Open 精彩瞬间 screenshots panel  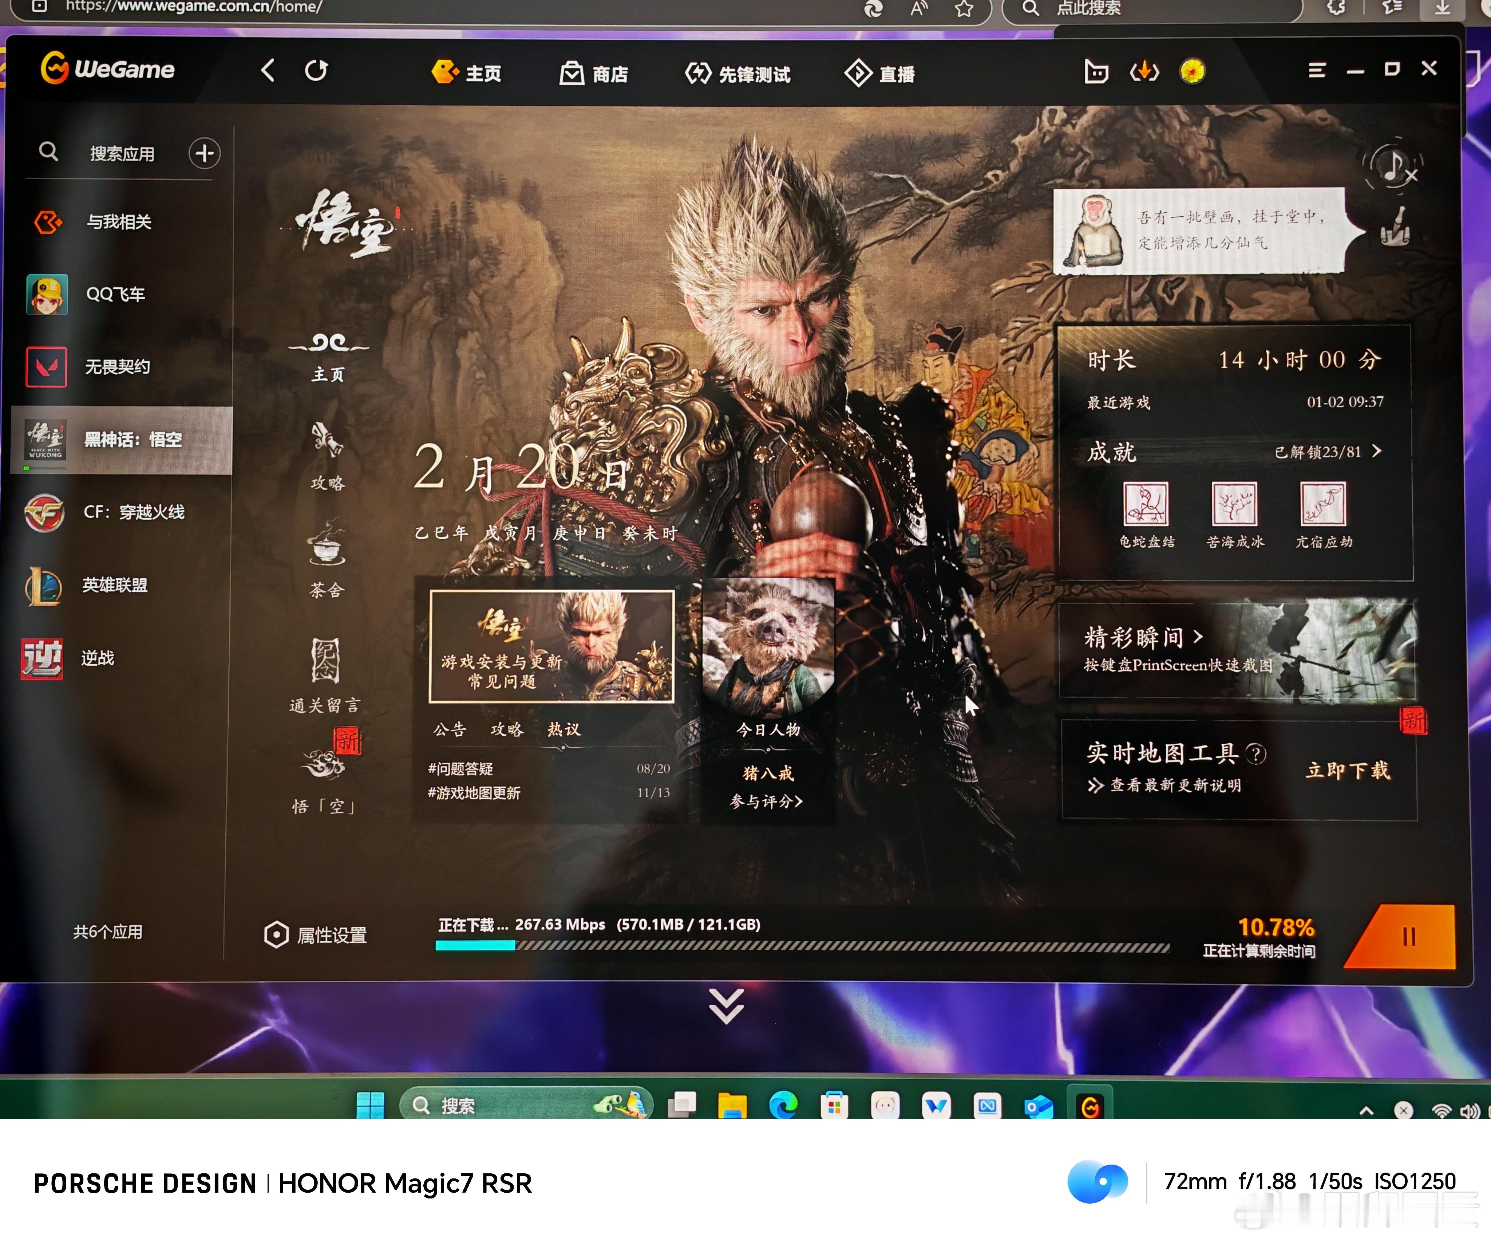[1238, 650]
